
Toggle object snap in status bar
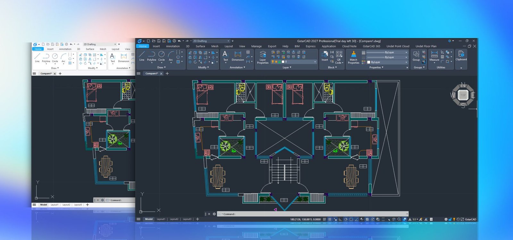click(351, 219)
